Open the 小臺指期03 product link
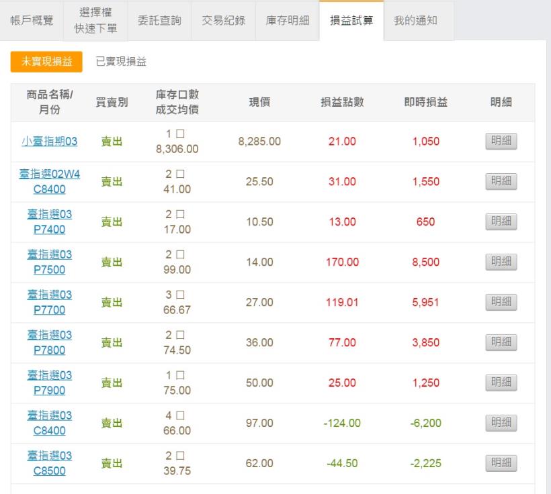This screenshot has height=494, width=551. point(50,142)
